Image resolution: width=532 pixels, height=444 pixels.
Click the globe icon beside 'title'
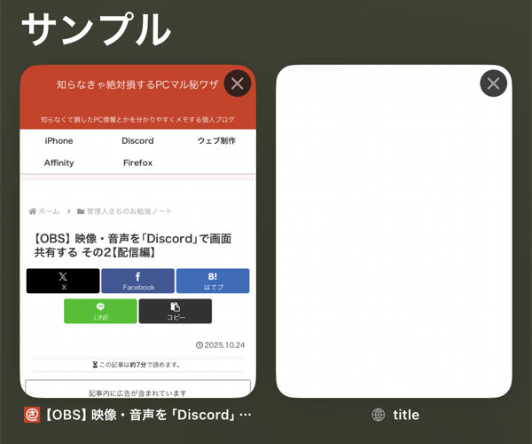[x=379, y=415]
